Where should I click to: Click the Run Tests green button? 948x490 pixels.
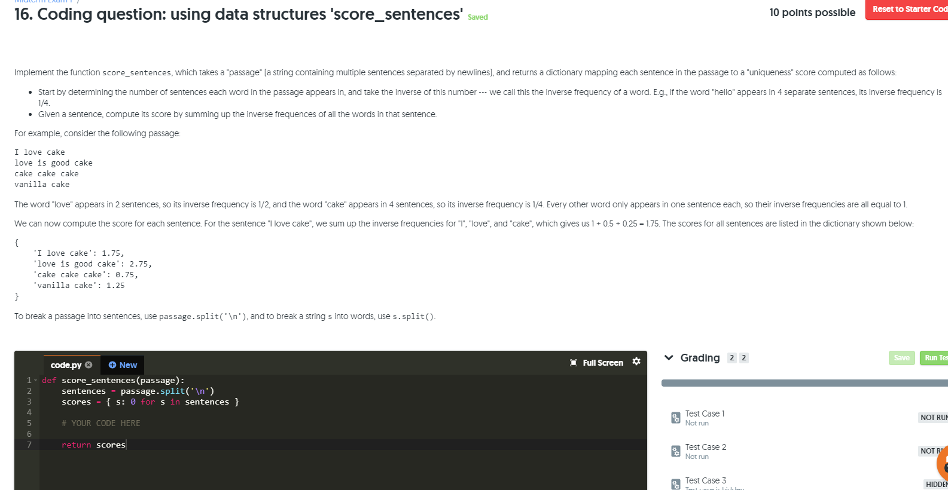click(934, 358)
